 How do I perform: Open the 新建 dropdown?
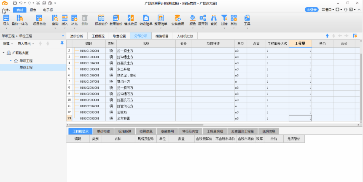[x=8, y=43]
